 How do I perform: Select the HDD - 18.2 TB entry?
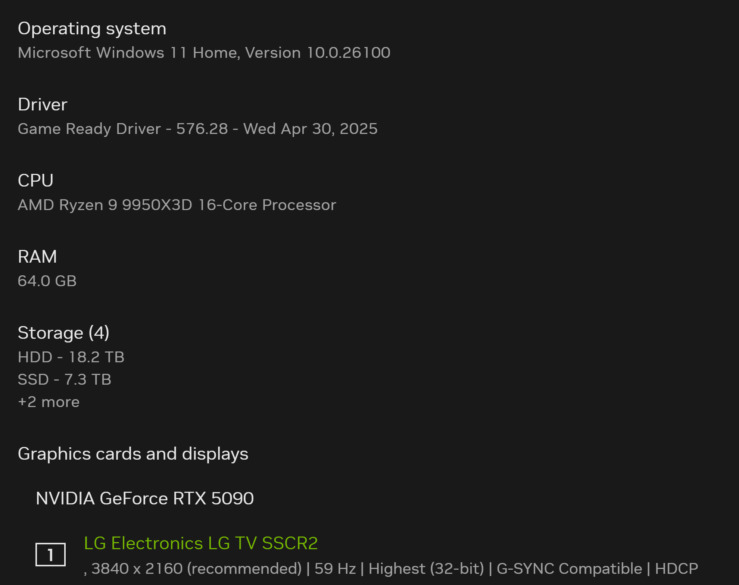(x=71, y=357)
